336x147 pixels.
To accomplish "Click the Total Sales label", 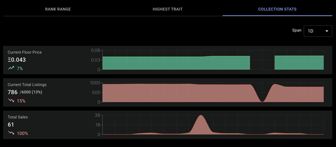I will tap(18, 117).
